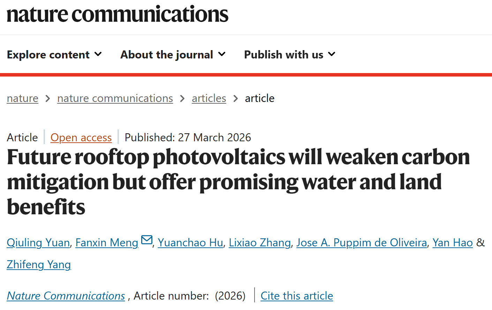
Task: Open Zhifeng Yang's author info
Action: (39, 265)
